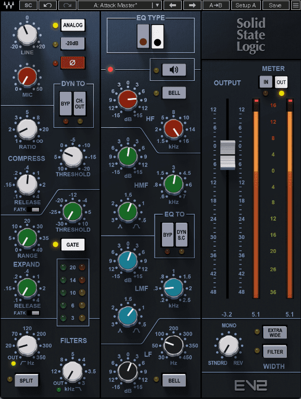The width and height of the screenshot is (301, 399).
Task: Toggle the phase invert Ø button
Action: (73, 63)
